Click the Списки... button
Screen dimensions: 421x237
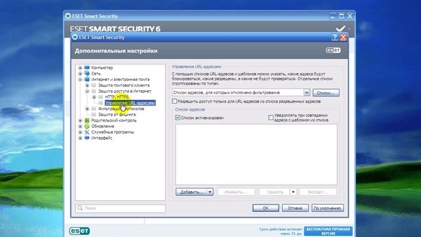click(326, 93)
